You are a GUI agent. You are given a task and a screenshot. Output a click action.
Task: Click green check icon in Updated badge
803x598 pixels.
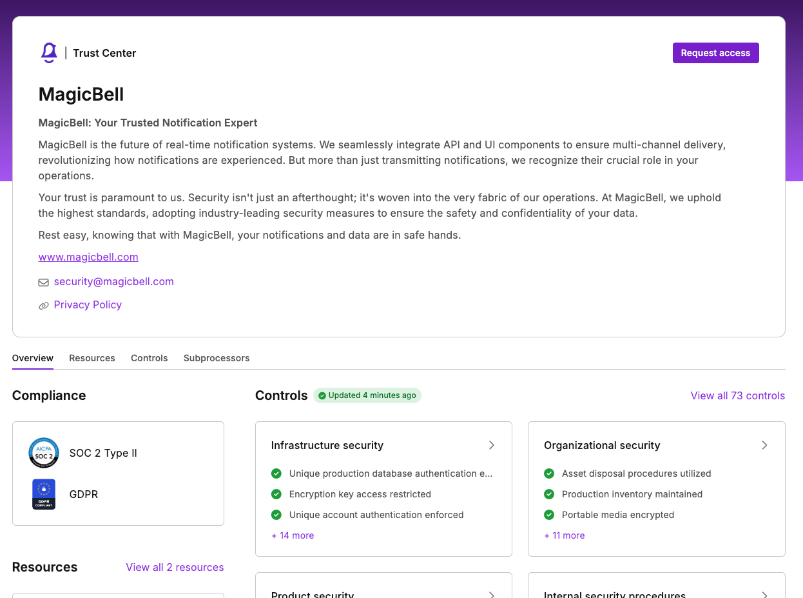pyautogui.click(x=322, y=395)
